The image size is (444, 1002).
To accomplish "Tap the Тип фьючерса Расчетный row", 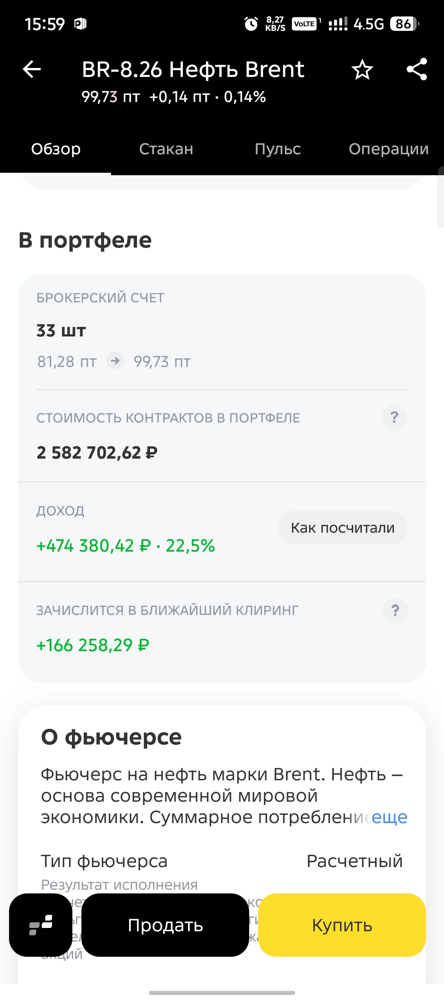I will pyautogui.click(x=222, y=861).
